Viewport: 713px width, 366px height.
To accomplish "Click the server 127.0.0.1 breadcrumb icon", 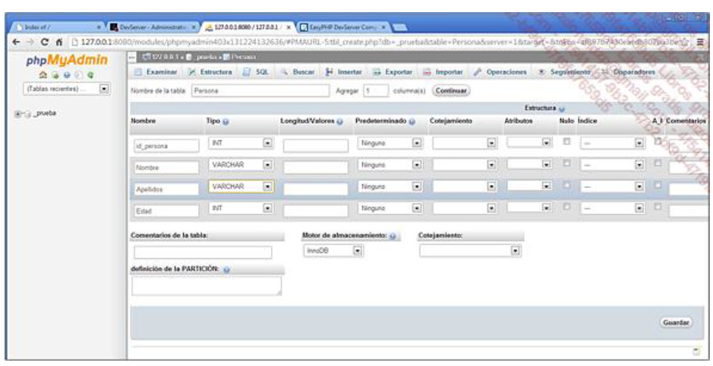I will pyautogui.click(x=147, y=57).
